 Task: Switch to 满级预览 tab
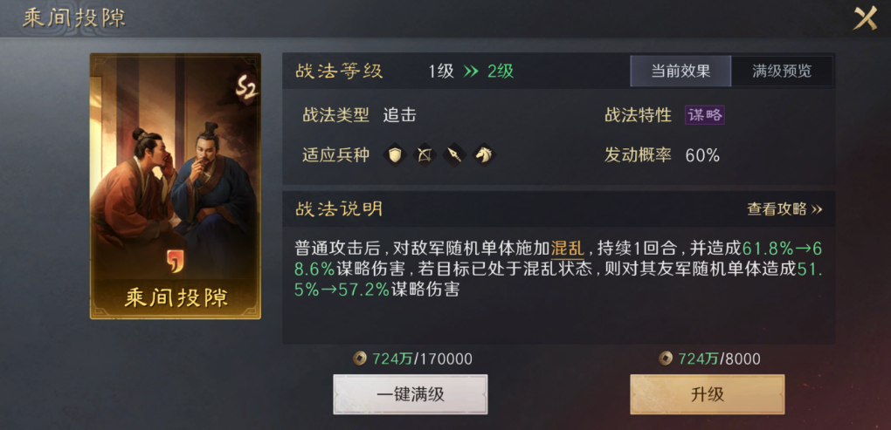point(782,71)
